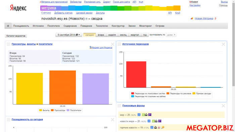This screenshot has width=235, height=132.
Task: Close the Источники переходов widget
Action: [x=223, y=44]
